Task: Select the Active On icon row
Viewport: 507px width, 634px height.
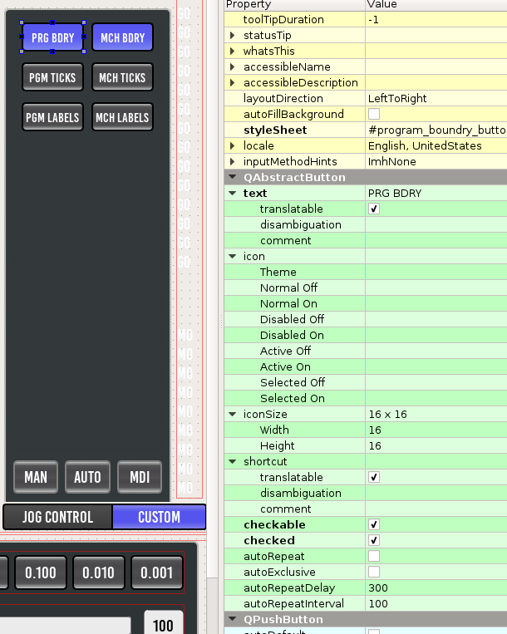Action: click(366, 366)
